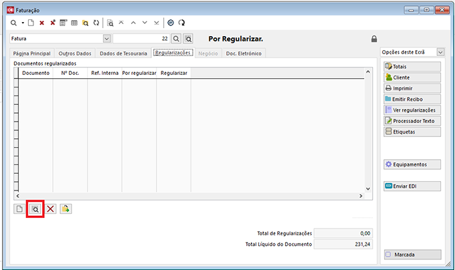Click the red X below the regularizations grid

[50, 209]
